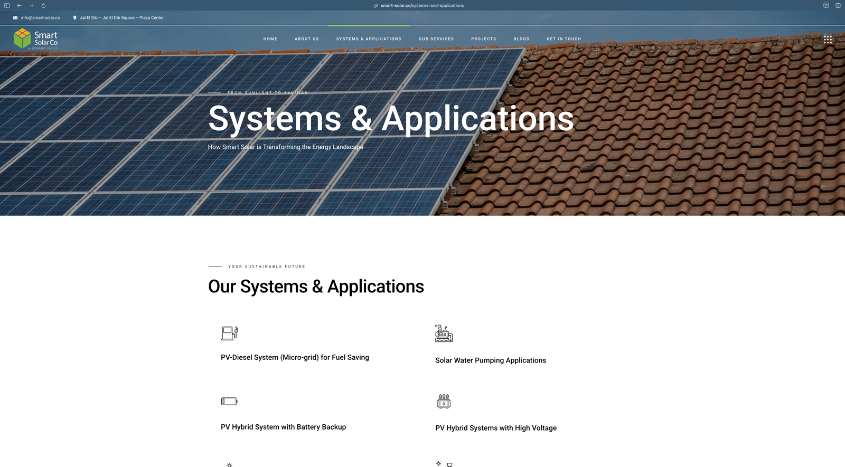
Task: Click the location pin icon
Action: click(x=74, y=18)
